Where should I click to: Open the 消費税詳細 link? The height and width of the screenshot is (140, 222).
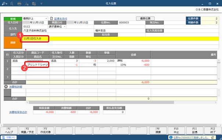(15, 86)
